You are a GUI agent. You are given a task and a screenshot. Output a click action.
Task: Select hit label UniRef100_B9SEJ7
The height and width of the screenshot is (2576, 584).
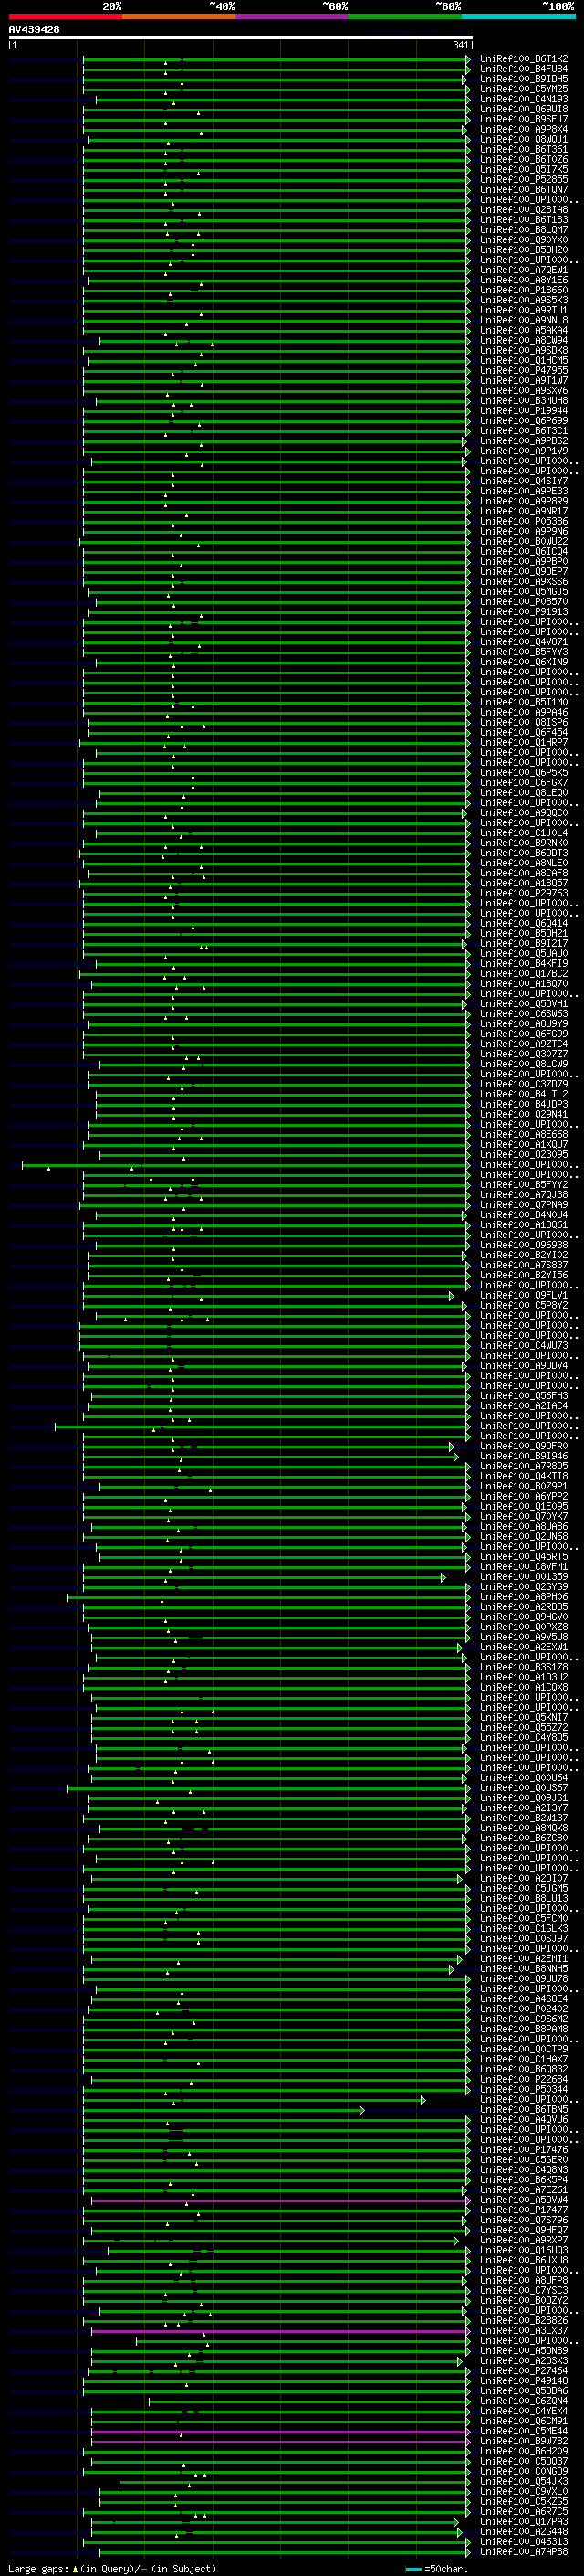click(523, 119)
